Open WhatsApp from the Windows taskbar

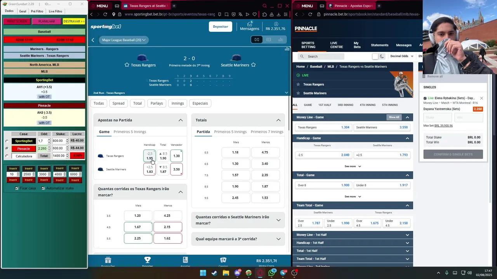[x=271, y=273]
